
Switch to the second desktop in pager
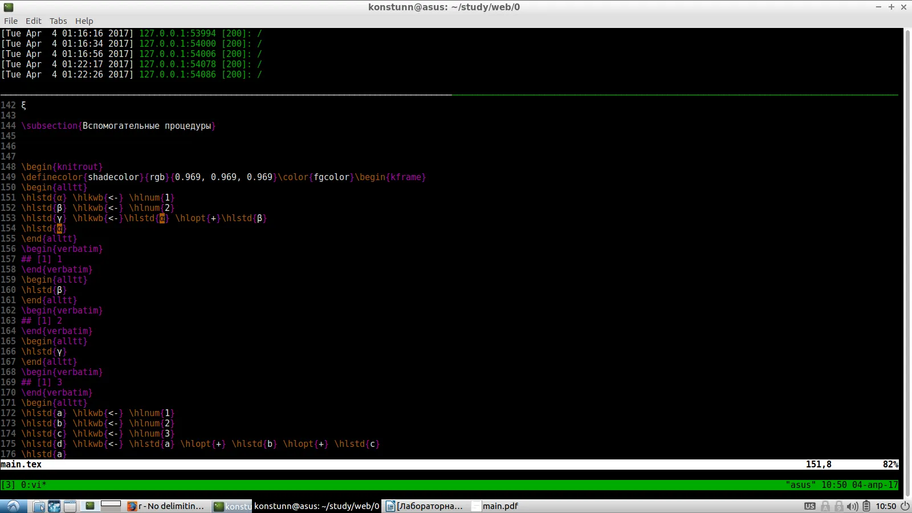[x=111, y=506]
